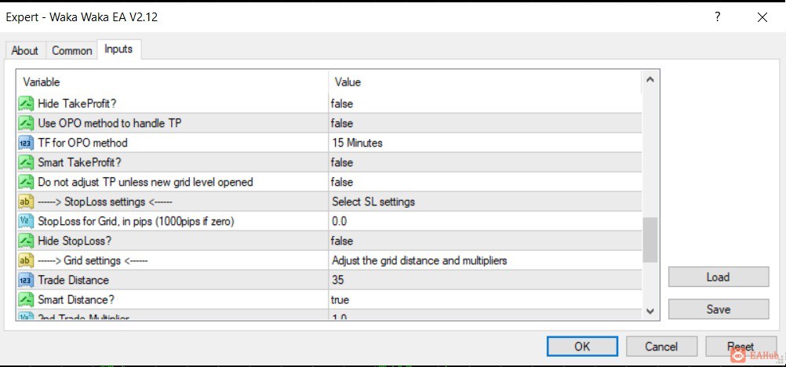Click Adjust the grid distance and multipliers value
This screenshot has height=367, width=786.
pyautogui.click(x=419, y=260)
